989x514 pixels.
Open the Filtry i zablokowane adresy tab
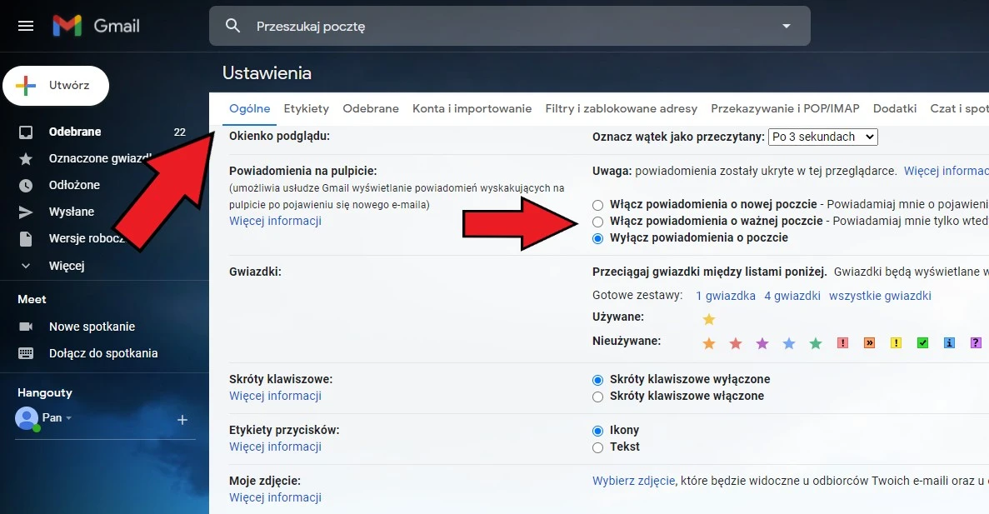point(621,108)
